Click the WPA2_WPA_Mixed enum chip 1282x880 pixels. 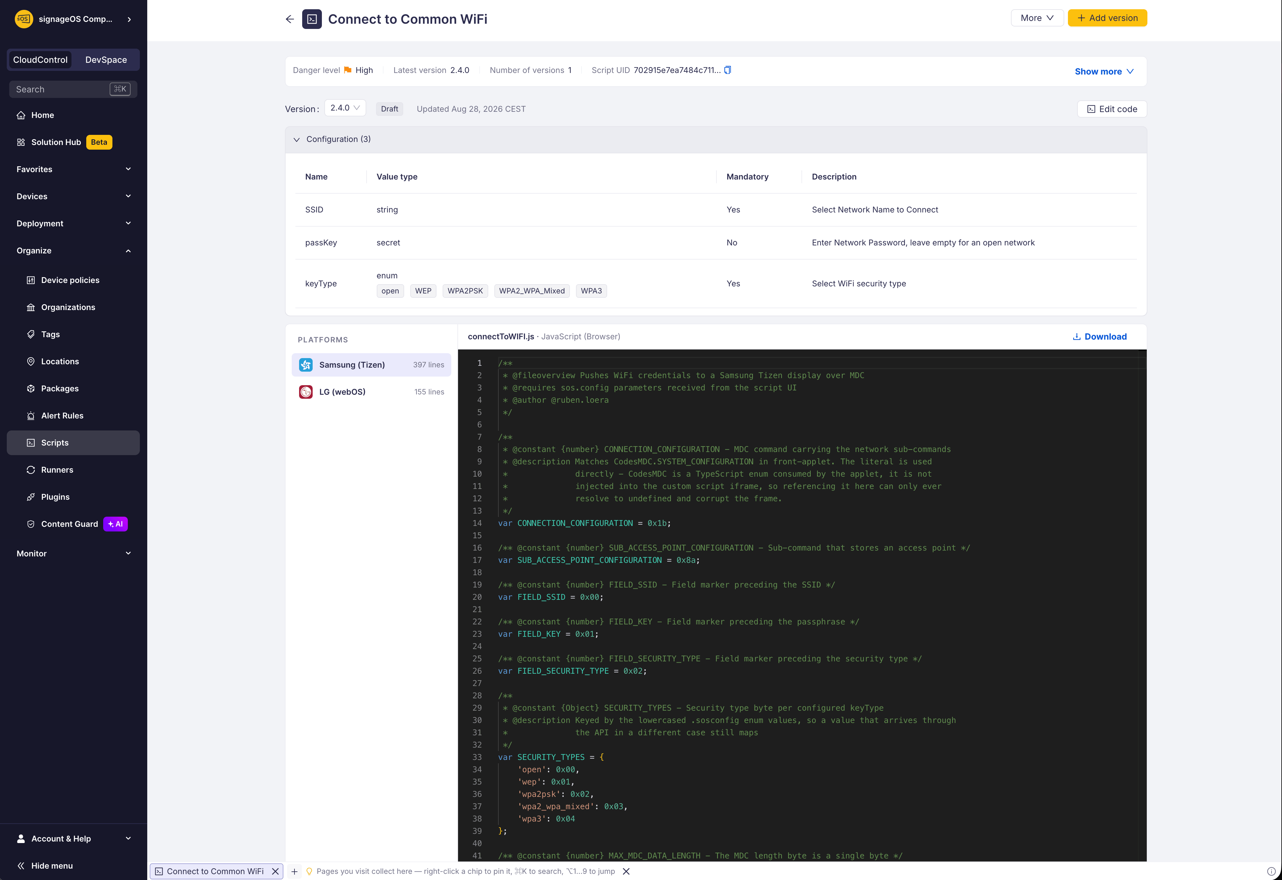[x=532, y=291]
